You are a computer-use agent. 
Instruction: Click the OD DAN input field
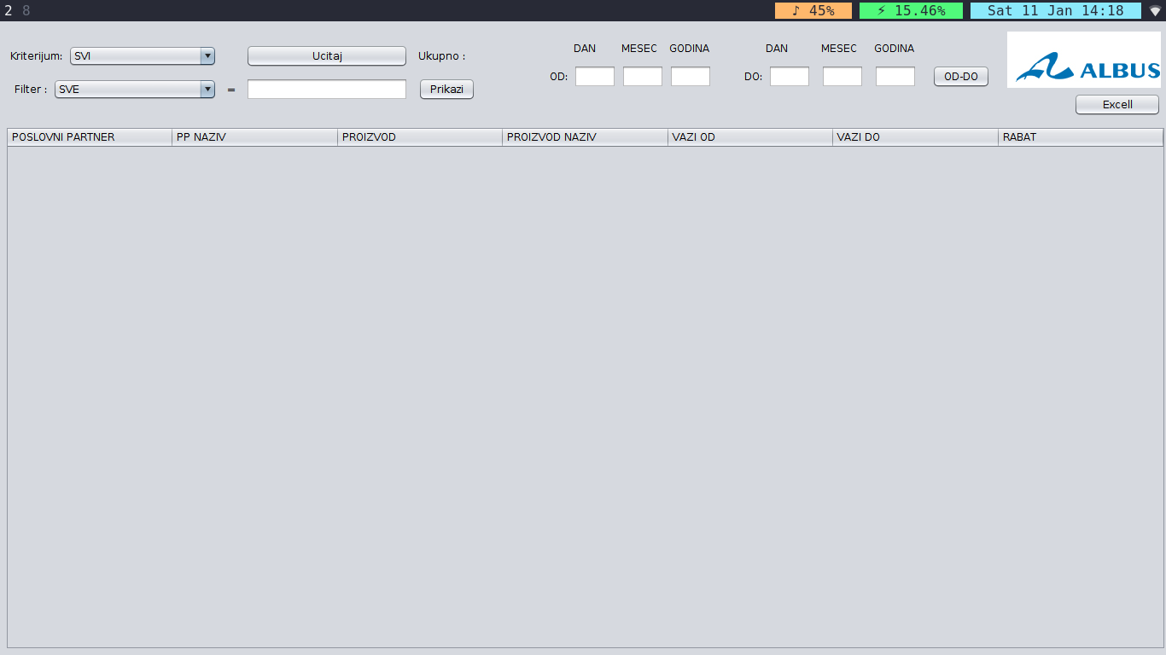595,77
